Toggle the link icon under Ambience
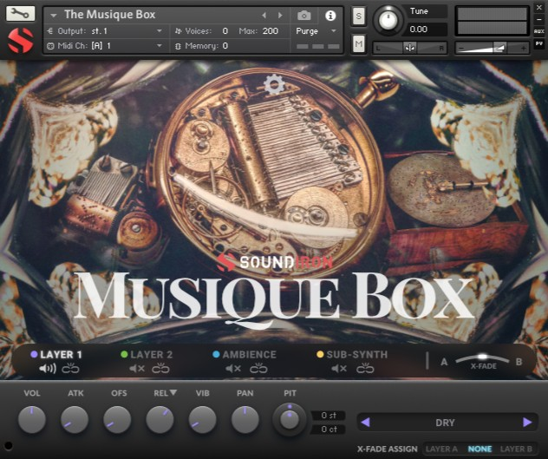 click(258, 369)
